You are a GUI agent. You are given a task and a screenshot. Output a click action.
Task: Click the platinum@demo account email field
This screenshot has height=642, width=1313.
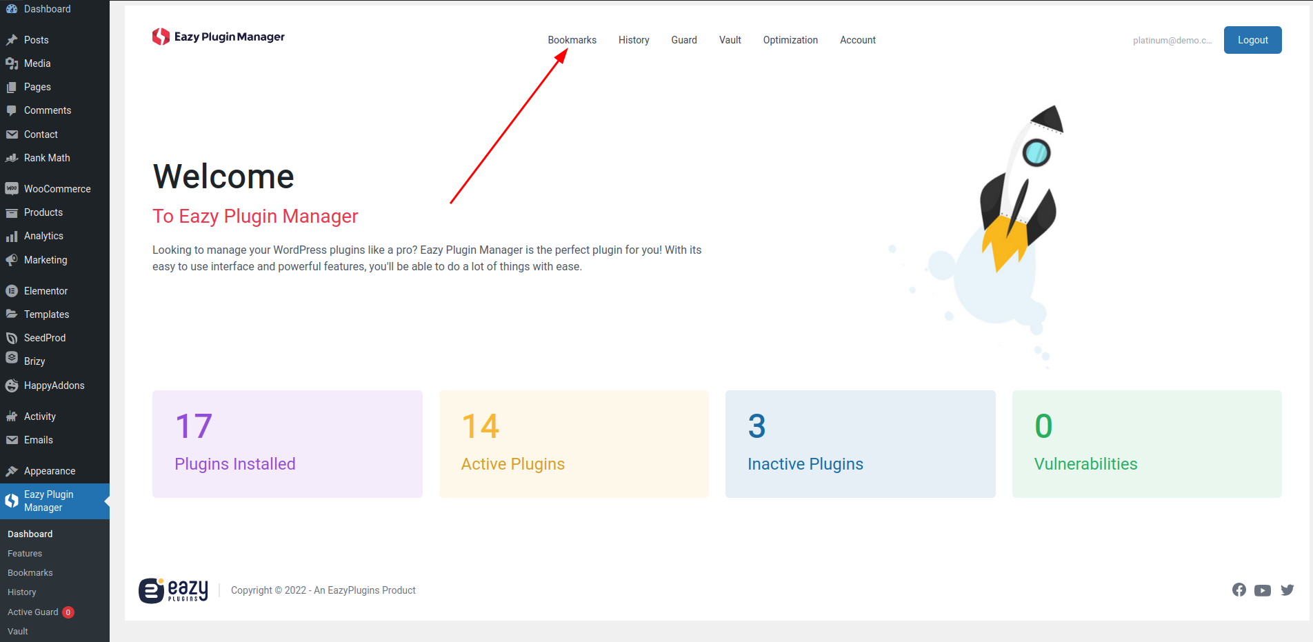[x=1170, y=40]
